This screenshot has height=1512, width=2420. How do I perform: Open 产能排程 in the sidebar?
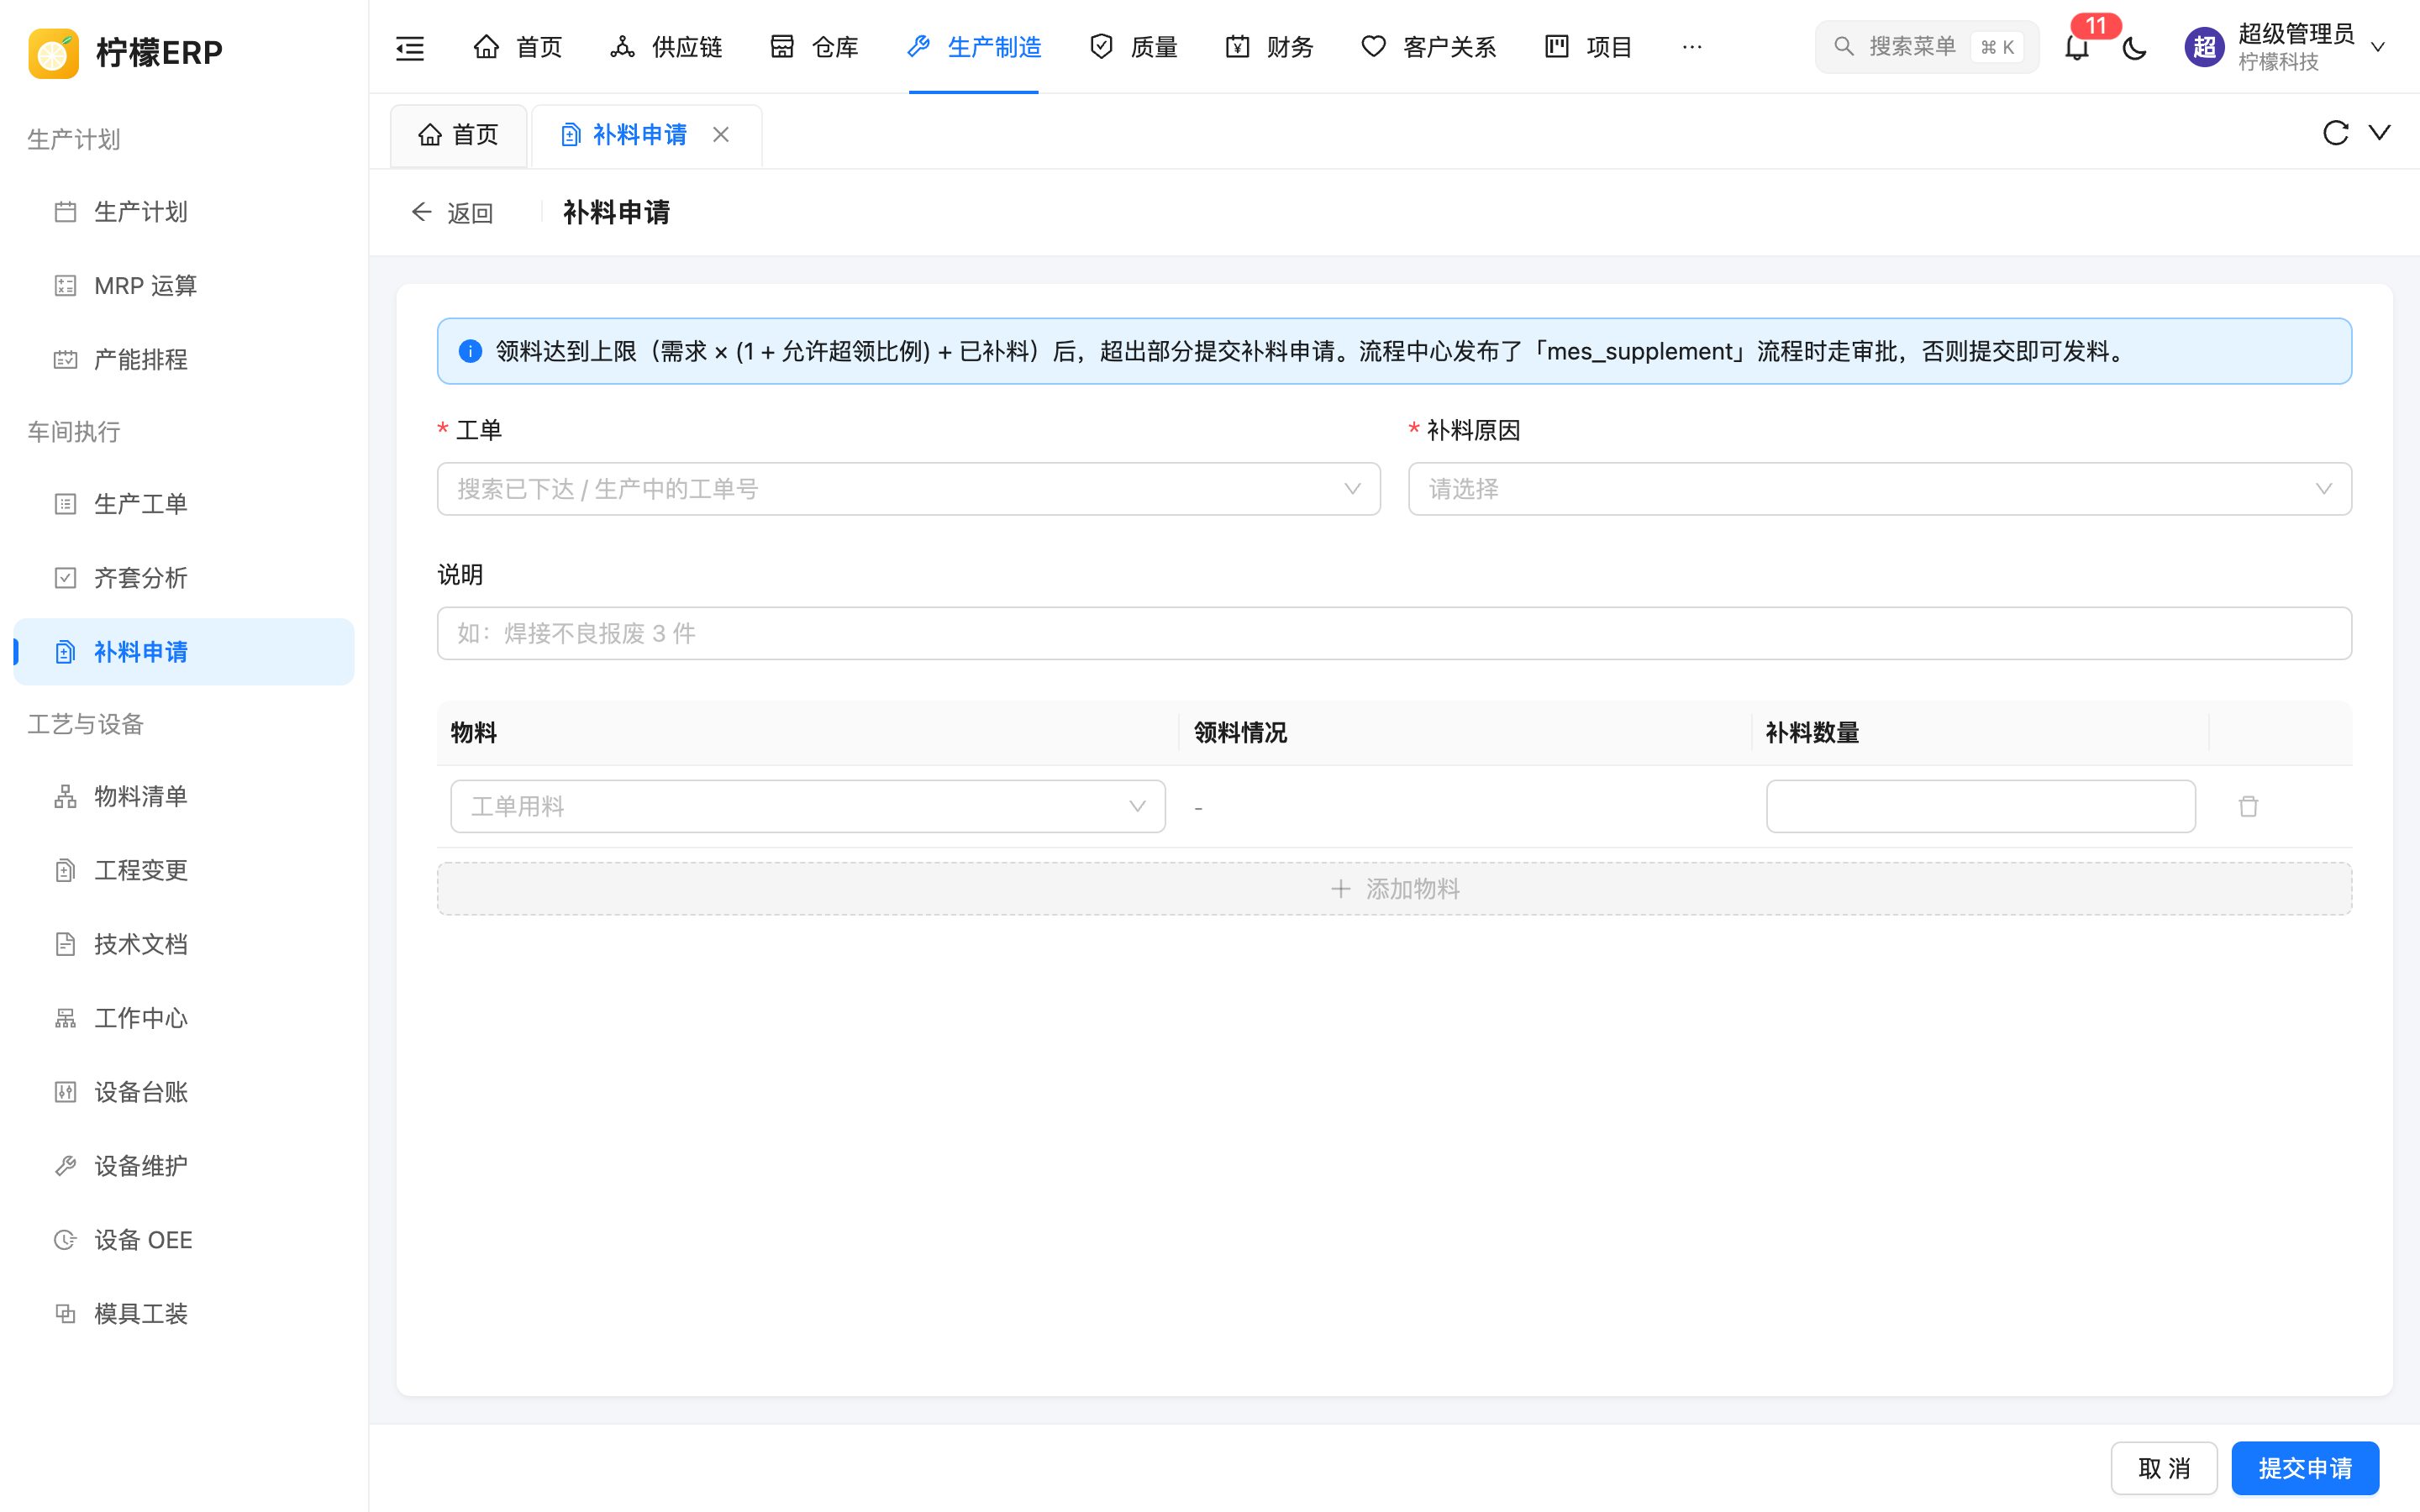pos(184,360)
